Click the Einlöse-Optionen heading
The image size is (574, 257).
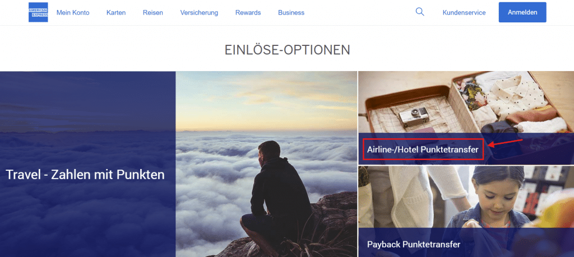pyautogui.click(x=288, y=50)
